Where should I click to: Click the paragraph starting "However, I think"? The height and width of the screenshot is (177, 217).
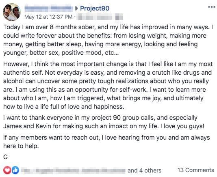click(x=108, y=85)
